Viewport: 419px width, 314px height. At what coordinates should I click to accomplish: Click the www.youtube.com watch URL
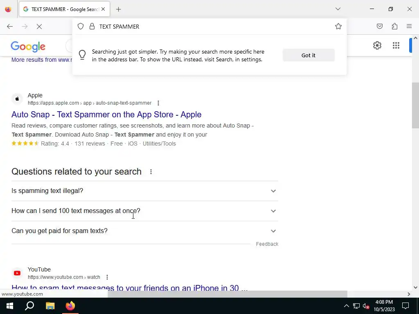pyautogui.click(x=64, y=277)
